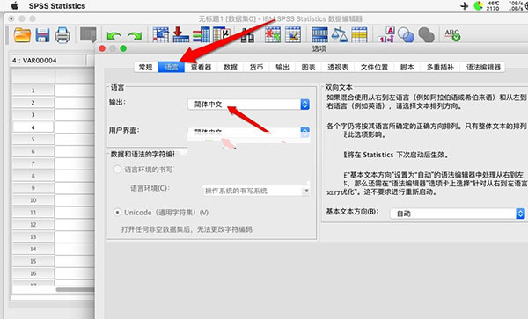Switch to the 数据 tab
528x319 pixels.
(231, 68)
